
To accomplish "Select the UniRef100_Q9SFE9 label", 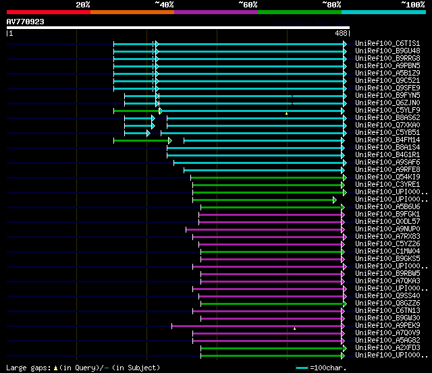I will click(387, 88).
